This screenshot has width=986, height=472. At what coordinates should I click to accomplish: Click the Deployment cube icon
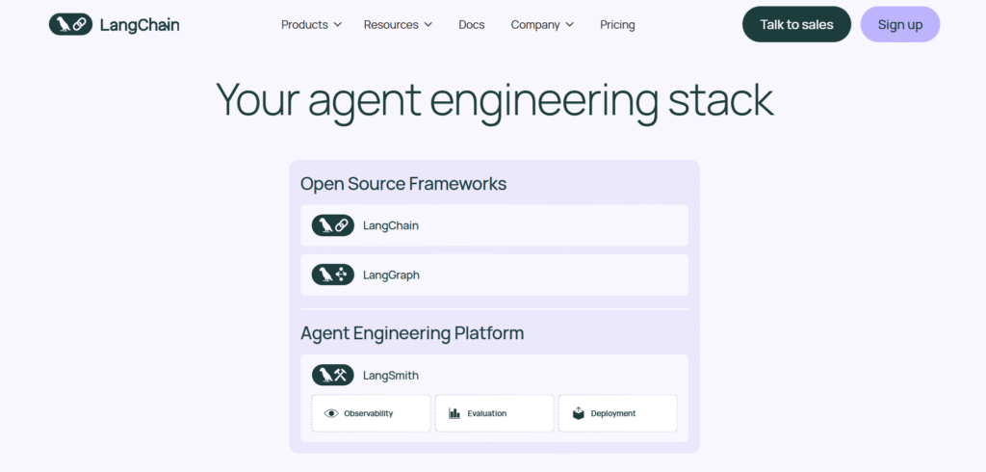(x=578, y=413)
